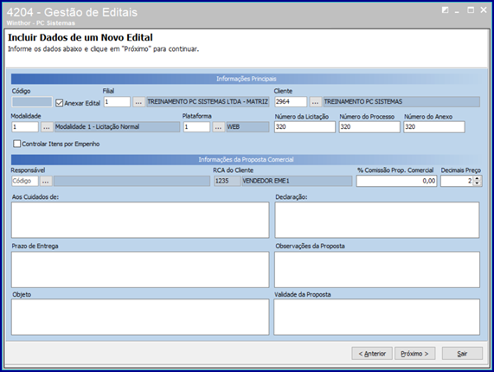This screenshot has height=372, width=494.
Task: Continue with the Próximo button
Action: point(414,354)
